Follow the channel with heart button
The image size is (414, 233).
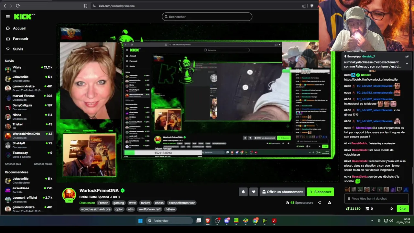coord(254,192)
